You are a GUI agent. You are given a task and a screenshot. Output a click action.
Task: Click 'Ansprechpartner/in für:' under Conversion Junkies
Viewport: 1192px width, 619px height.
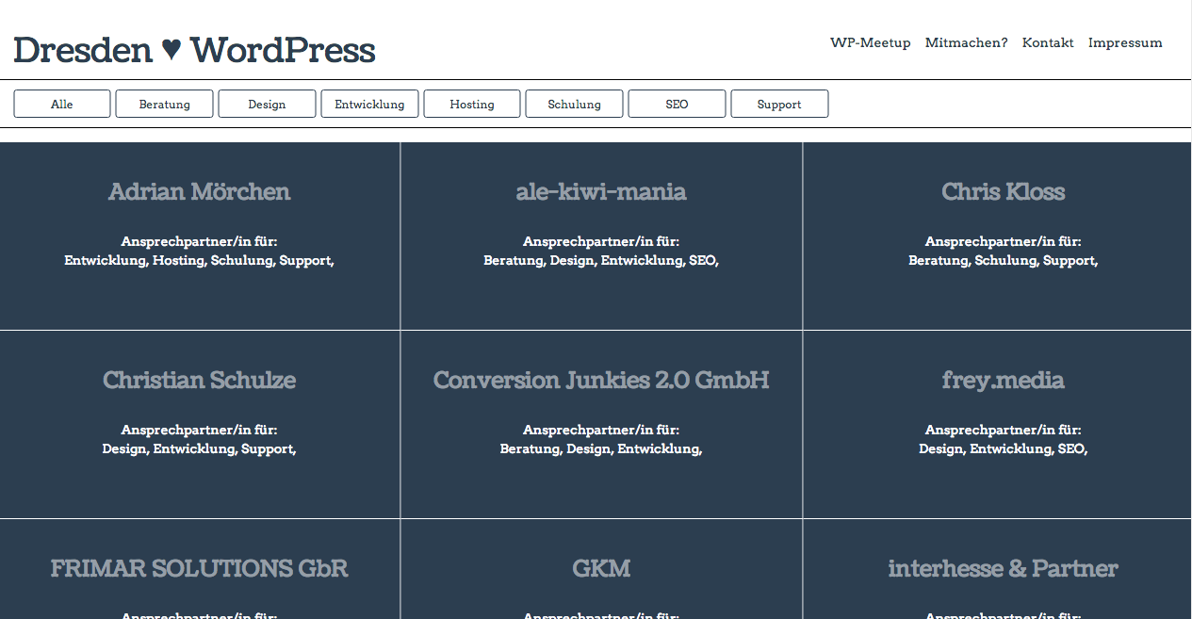click(x=601, y=430)
